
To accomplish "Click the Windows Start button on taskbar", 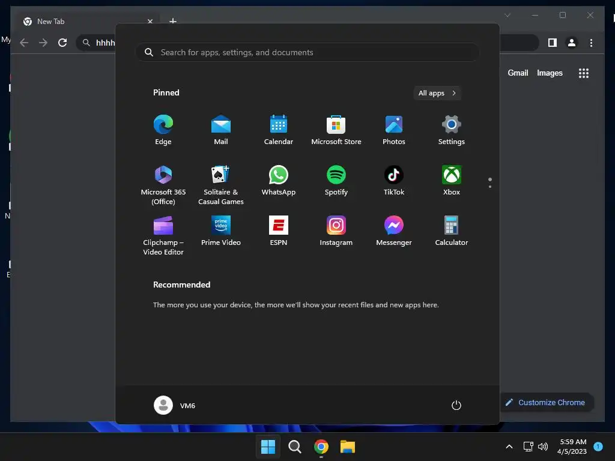I will pyautogui.click(x=268, y=447).
